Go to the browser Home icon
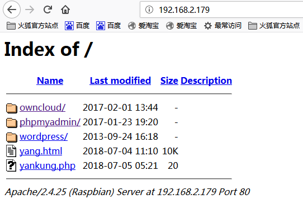 point(65,10)
